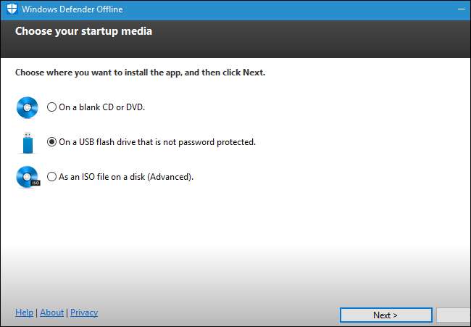471x327 pixels.
Task: Open the About link
Action: [x=51, y=312]
